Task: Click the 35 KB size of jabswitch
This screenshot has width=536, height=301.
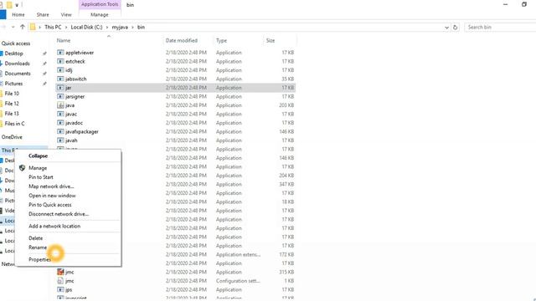Action: 288,79
